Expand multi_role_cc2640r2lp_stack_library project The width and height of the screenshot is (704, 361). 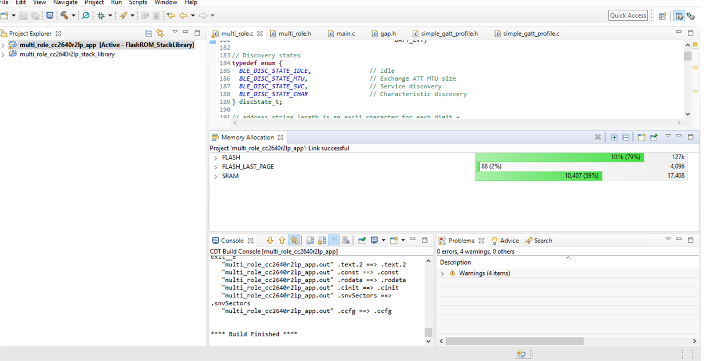point(3,54)
